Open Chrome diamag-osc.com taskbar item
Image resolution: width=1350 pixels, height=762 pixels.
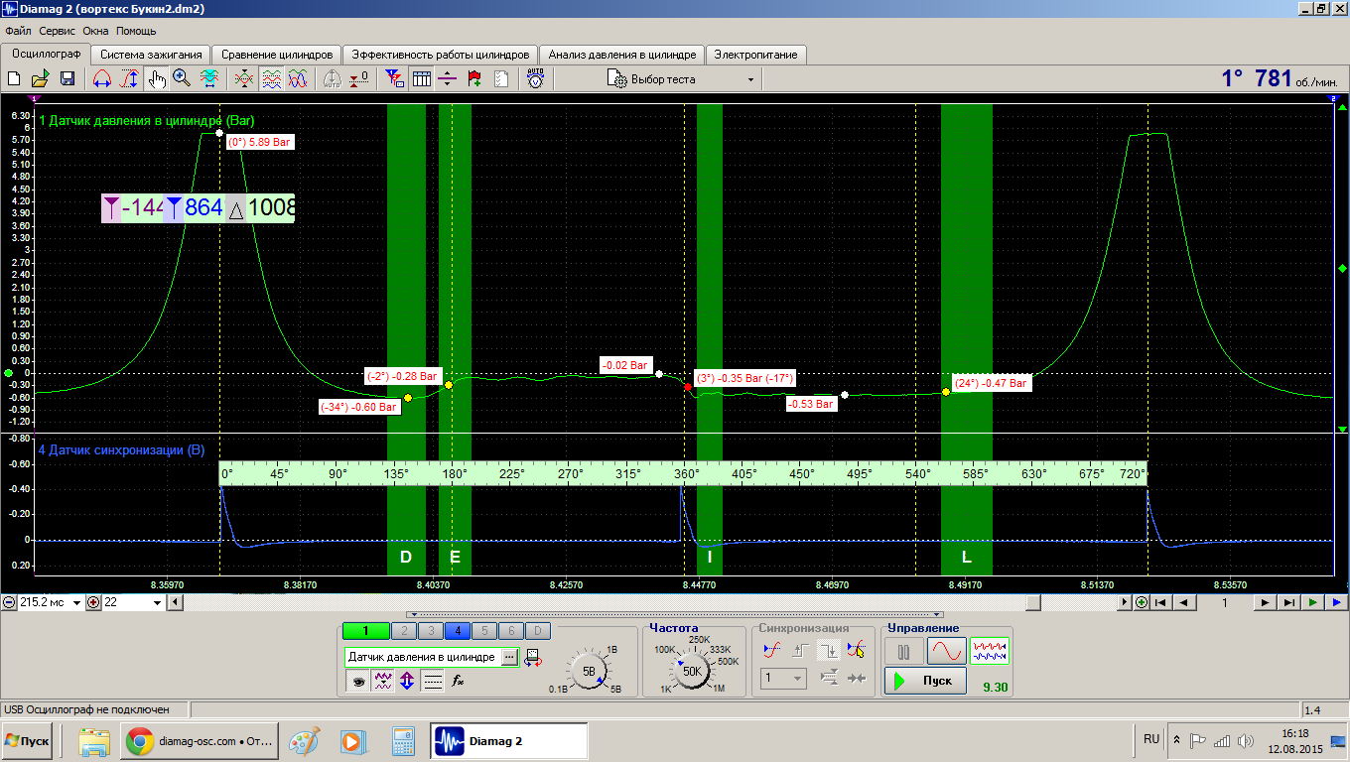[202, 741]
